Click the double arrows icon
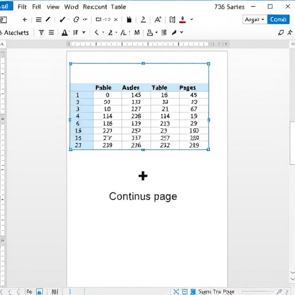Viewport: 295px width, 295px height. click(107, 20)
